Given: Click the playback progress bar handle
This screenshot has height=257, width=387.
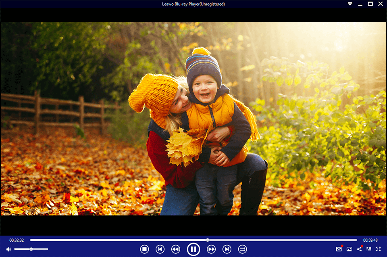Looking at the screenshot, I should point(208,239).
